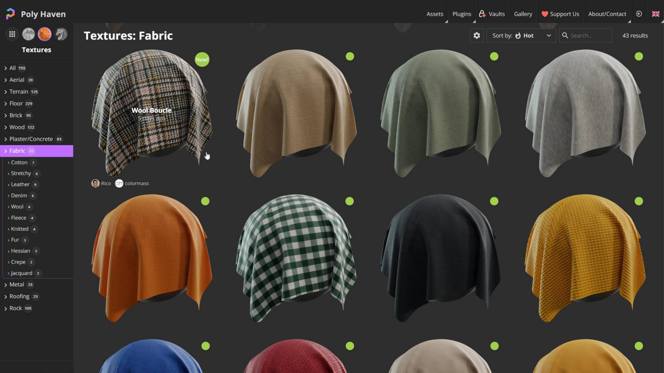The image size is (664, 373).
Task: Open the grey-green ribbed fabric texture
Action: pyautogui.click(x=441, y=113)
